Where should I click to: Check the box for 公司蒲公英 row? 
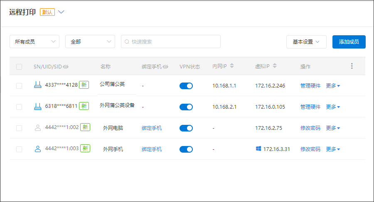[19, 86]
